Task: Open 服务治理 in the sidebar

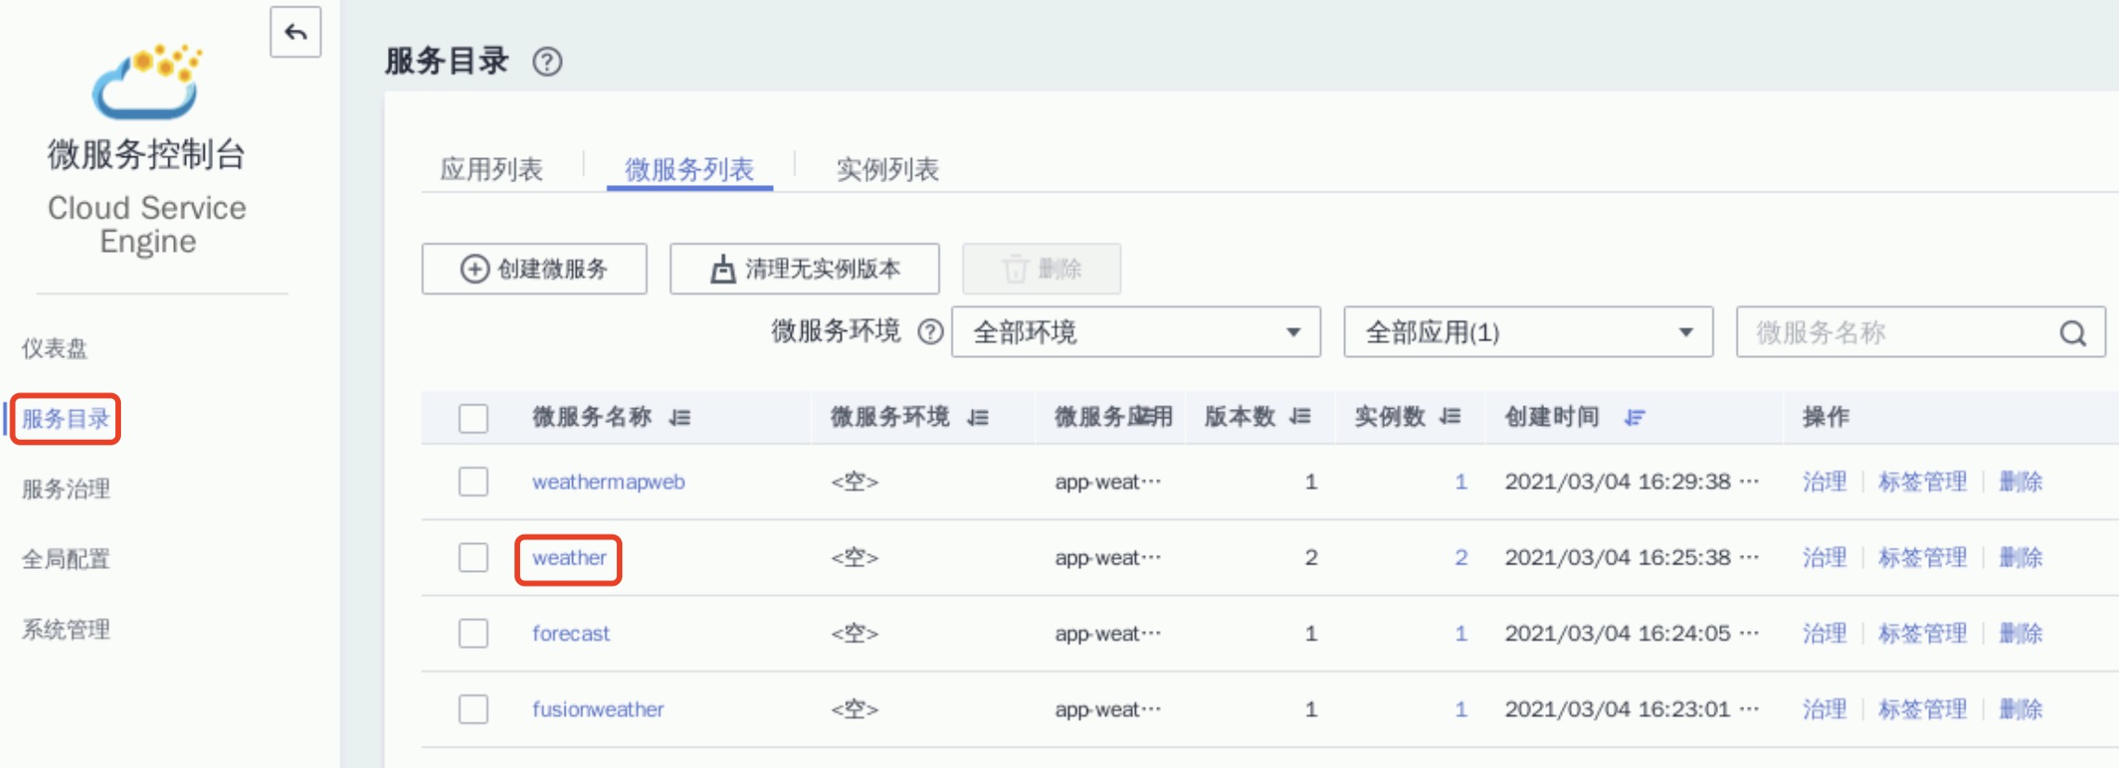Action: (x=66, y=489)
